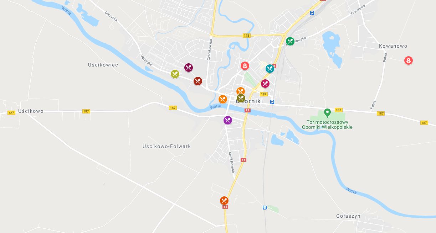The image size is (436, 233).
Task: Select the Uścikowo-Folwark place label
Action: pyautogui.click(x=166, y=146)
